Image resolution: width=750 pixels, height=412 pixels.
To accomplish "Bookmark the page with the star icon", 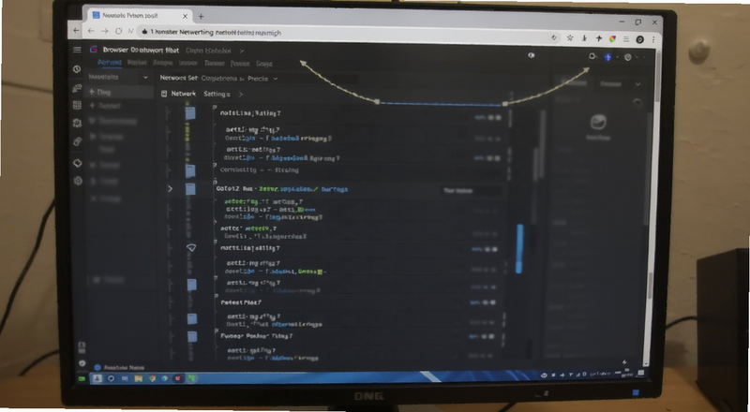I will [x=570, y=37].
